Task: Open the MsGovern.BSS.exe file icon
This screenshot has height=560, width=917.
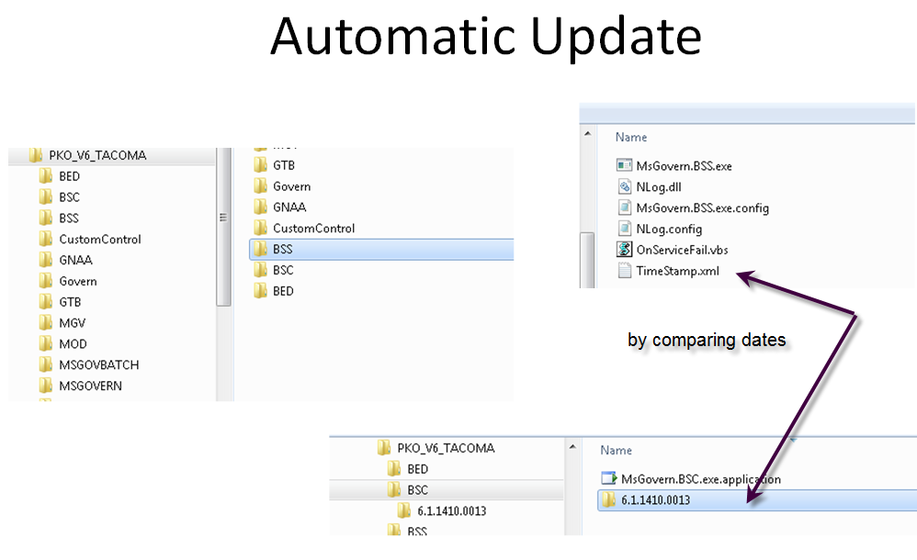Action: [625, 166]
